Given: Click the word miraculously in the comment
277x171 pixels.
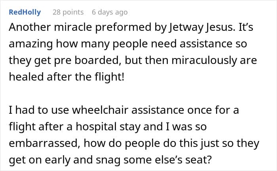Looking at the screenshot, I should 213,61.
